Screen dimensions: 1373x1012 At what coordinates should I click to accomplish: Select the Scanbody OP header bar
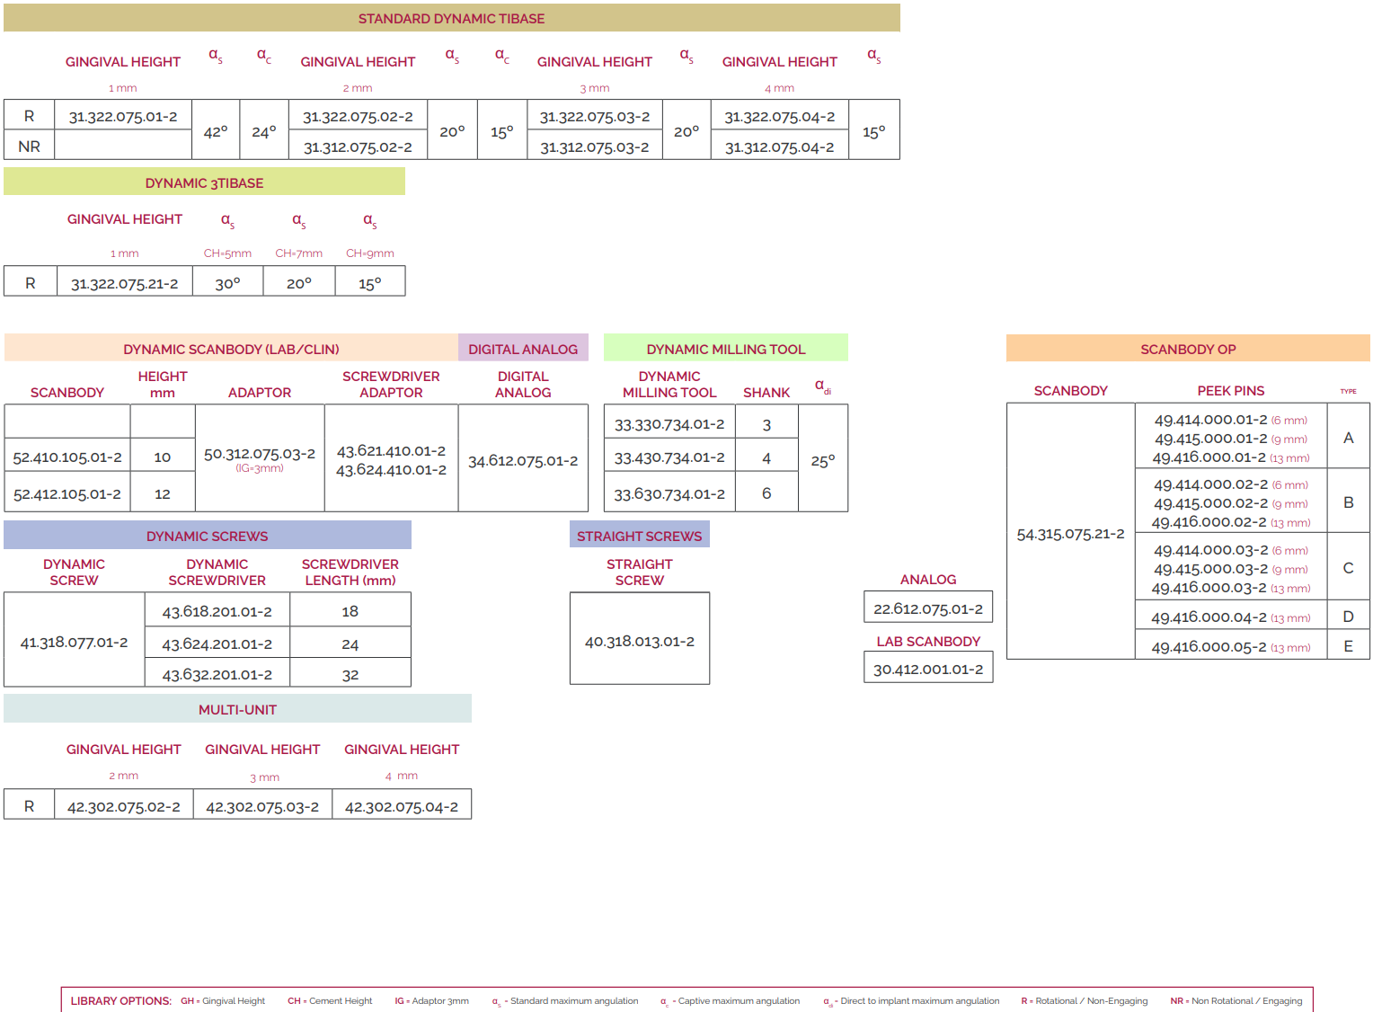(x=1187, y=349)
